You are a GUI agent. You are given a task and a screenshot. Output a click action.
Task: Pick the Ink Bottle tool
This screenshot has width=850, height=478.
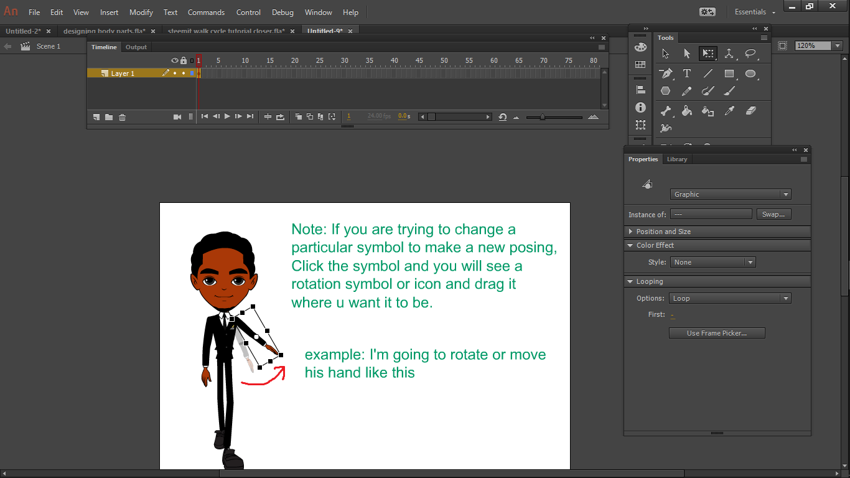click(x=708, y=111)
